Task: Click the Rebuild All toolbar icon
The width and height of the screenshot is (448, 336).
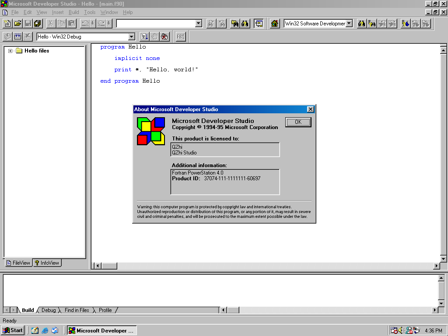Action: (18, 37)
